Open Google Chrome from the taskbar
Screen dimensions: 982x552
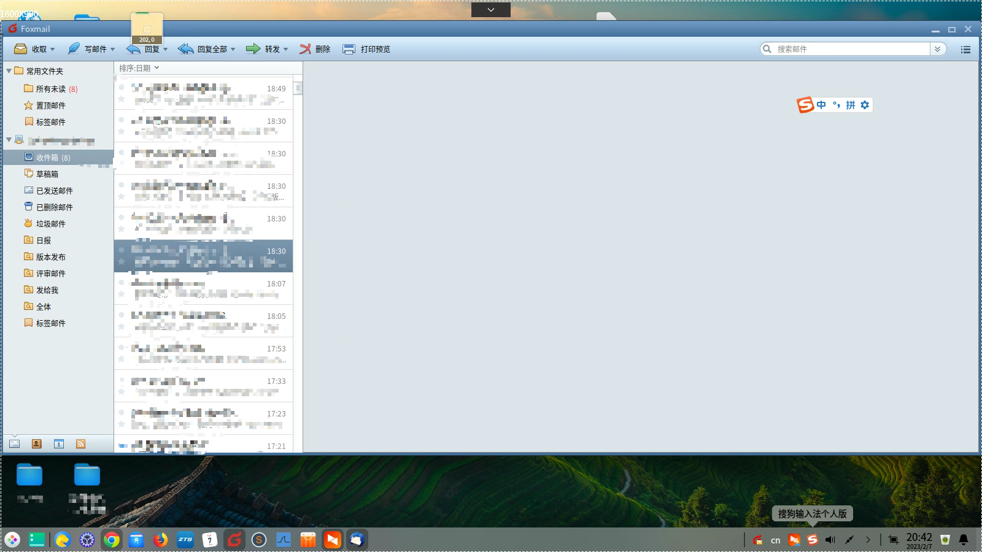pyautogui.click(x=112, y=540)
